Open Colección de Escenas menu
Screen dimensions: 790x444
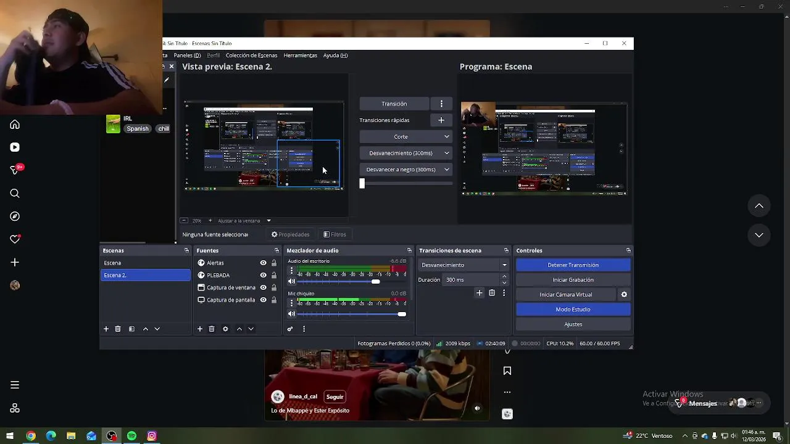251,55
